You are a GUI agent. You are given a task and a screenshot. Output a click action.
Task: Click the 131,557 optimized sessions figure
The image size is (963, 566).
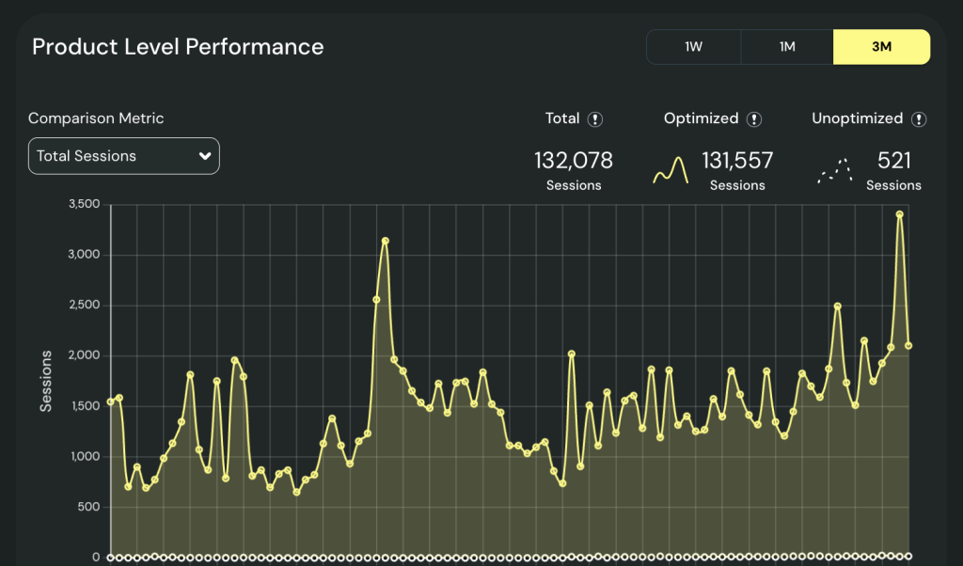pyautogui.click(x=737, y=161)
